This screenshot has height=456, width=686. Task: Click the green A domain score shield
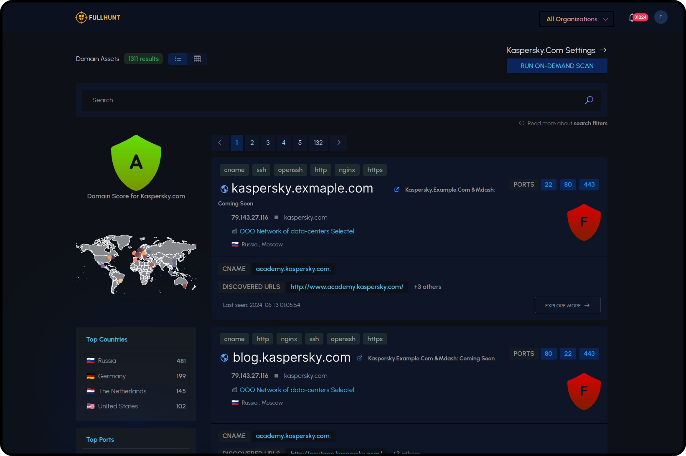136,163
